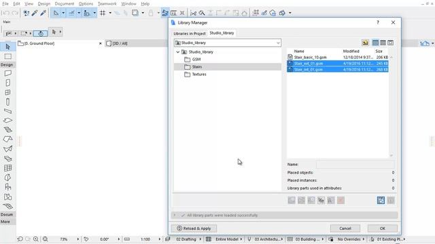This screenshot has height=244, width=435.
Task: Toggle the blue highlighted icon in dialog's bottom toolbar
Action: pyautogui.click(x=381, y=201)
